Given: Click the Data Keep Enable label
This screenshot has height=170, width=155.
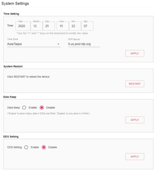Looking at the screenshot, I should 33,107.
